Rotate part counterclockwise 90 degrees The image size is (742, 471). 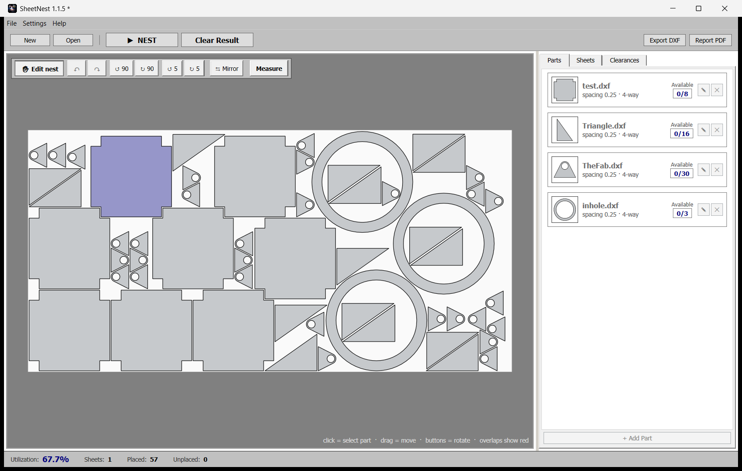point(121,69)
